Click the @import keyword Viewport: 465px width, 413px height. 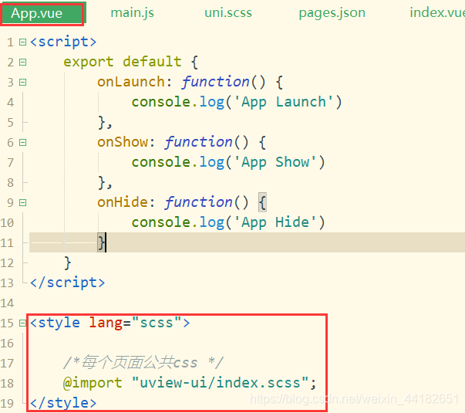coord(93,383)
